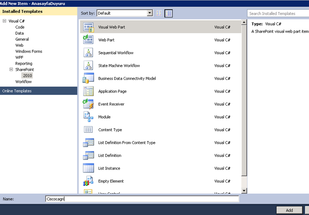Select the Web category
The height and width of the screenshot is (215, 309).
click(19, 45)
